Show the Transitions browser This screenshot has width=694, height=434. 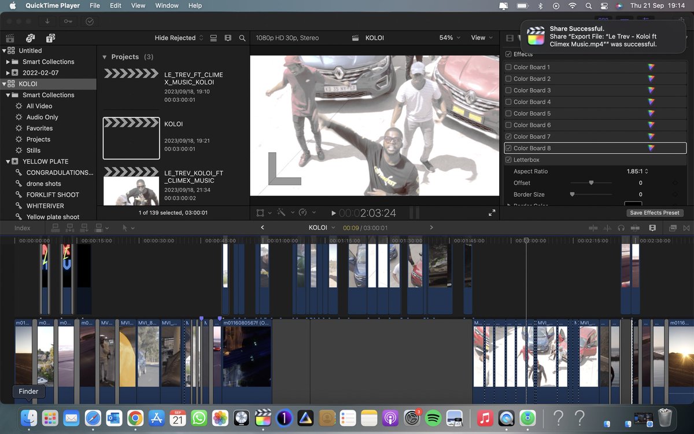coord(686,228)
